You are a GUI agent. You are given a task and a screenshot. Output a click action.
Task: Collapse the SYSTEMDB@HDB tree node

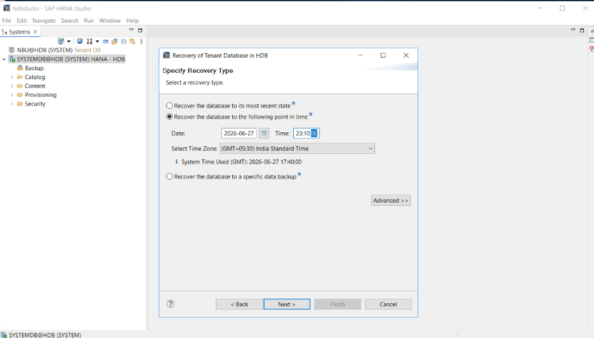(4, 59)
